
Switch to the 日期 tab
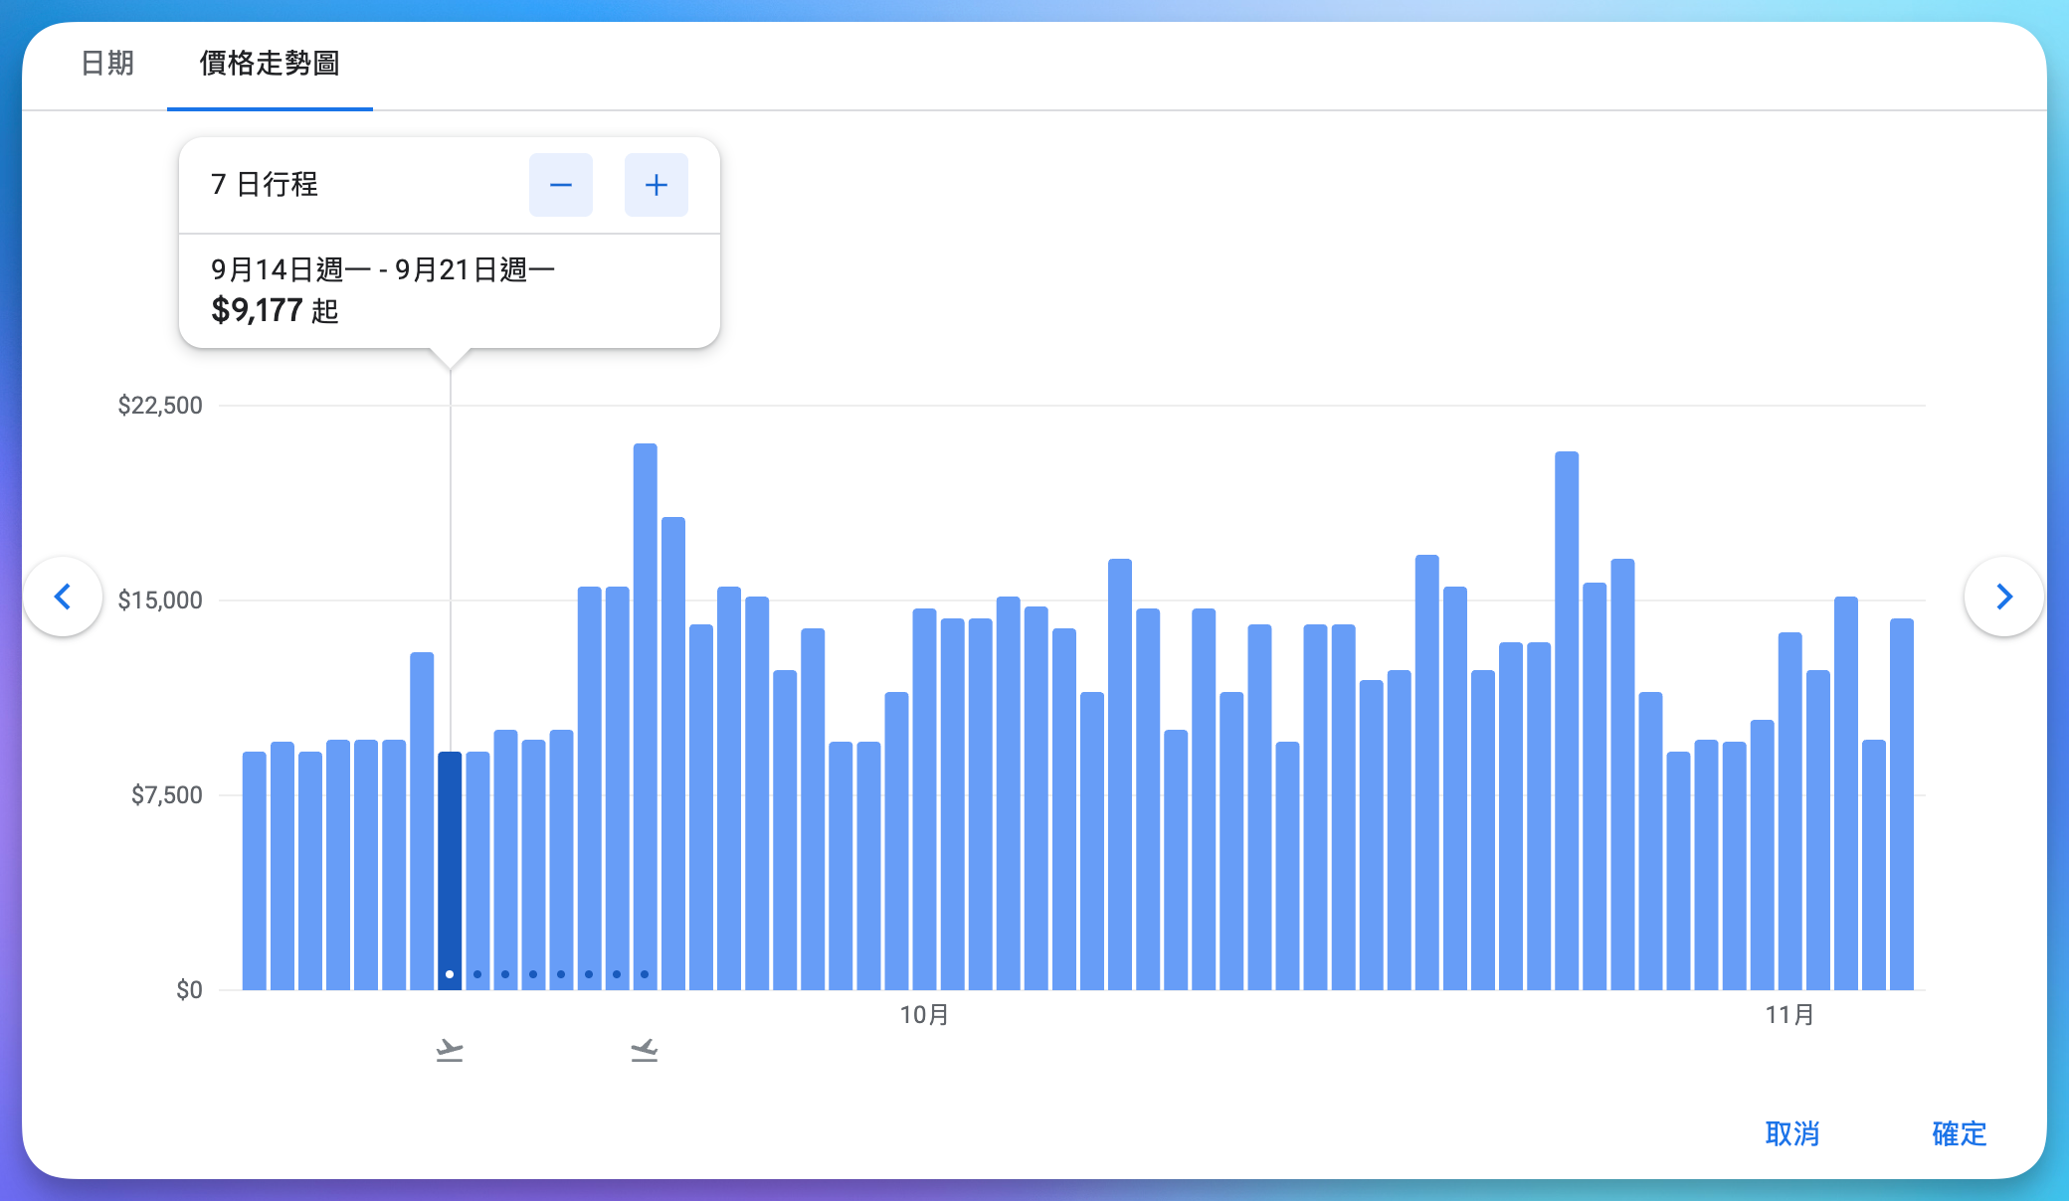107,64
